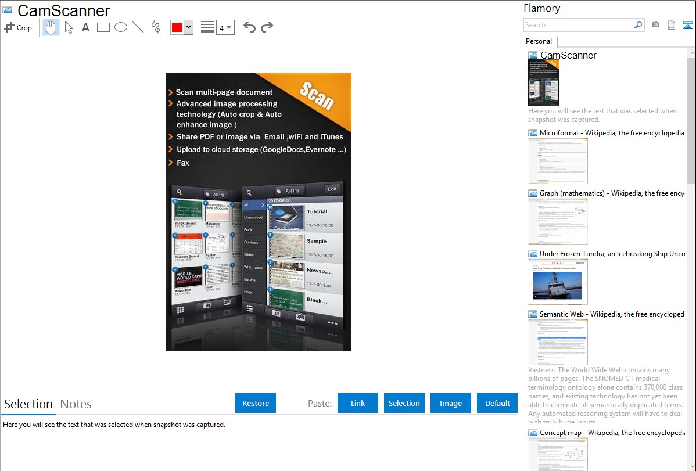Screen dimensions: 696x471
Task: Click the Restore button
Action: coord(256,403)
